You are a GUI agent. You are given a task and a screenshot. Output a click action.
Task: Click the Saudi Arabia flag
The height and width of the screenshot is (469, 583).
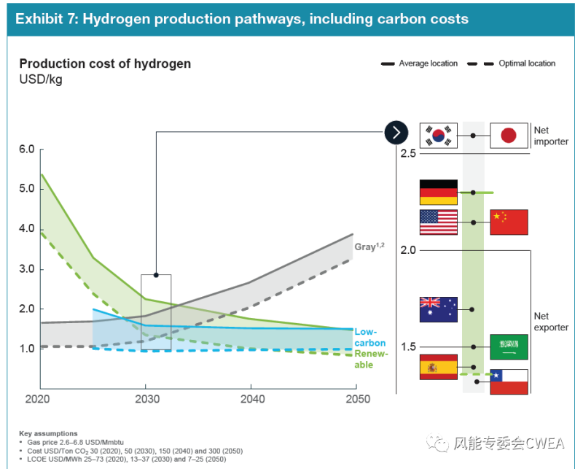[x=508, y=347]
